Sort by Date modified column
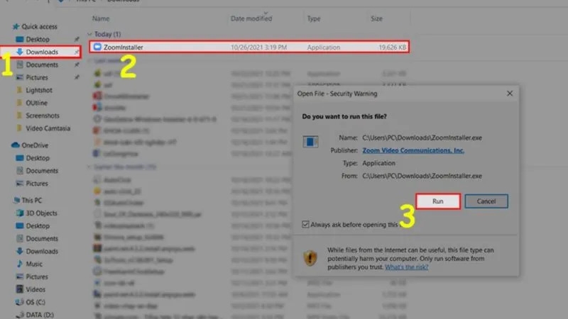The height and width of the screenshot is (319, 568). (251, 18)
